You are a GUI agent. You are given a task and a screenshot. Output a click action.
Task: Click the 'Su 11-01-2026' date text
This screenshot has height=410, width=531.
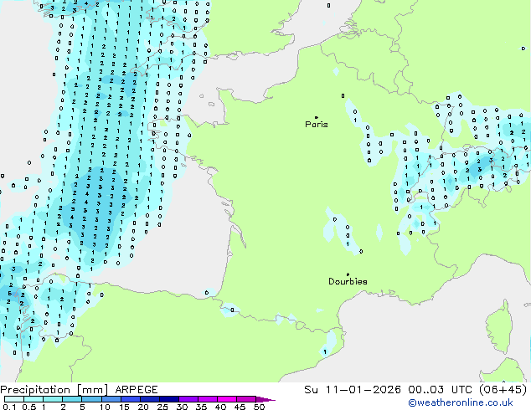coord(353,390)
